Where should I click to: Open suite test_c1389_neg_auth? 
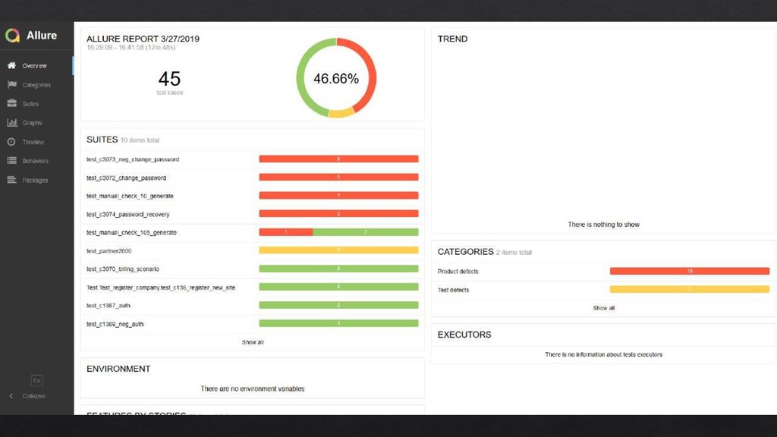252,324
